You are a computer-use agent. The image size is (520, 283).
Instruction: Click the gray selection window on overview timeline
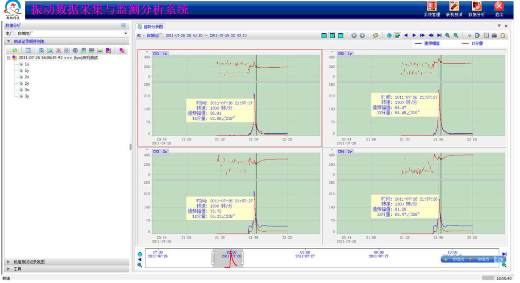[227, 258]
